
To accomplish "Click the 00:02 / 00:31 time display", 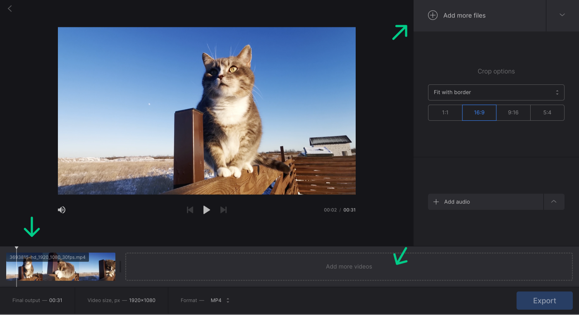I will [x=340, y=210].
